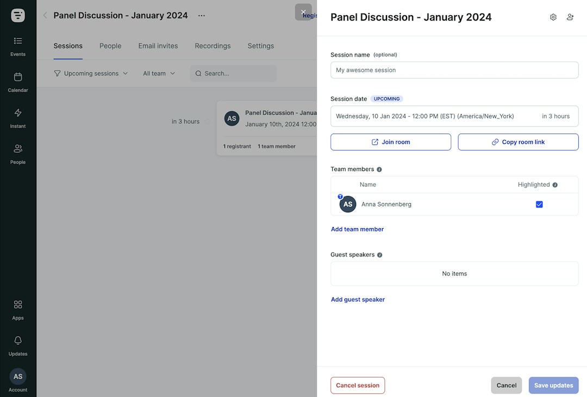Image resolution: width=587 pixels, height=397 pixels.
Task: Uncheck Highlighted for Anna Sonnenberg
Action: point(539,204)
